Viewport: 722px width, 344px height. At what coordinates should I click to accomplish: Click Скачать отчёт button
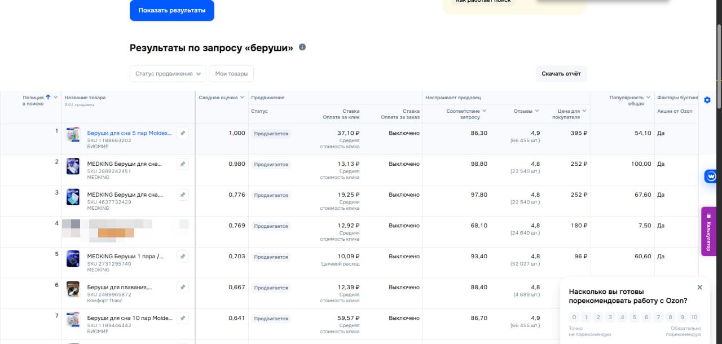point(561,74)
